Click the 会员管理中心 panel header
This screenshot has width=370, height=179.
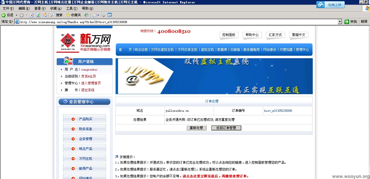click(x=84, y=102)
